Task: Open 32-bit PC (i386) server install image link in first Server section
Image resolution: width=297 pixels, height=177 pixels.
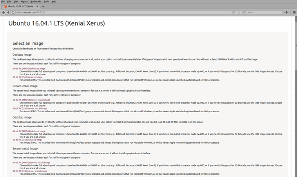Action: pyautogui.click(x=30, y=108)
